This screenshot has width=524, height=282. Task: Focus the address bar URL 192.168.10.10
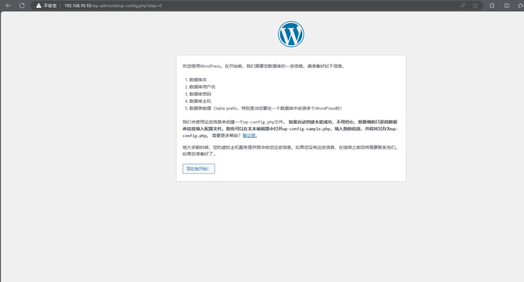click(113, 6)
